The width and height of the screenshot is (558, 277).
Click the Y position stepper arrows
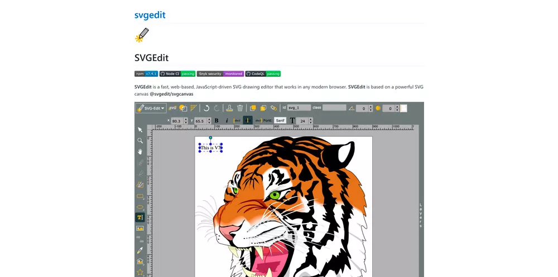pyautogui.click(x=209, y=121)
